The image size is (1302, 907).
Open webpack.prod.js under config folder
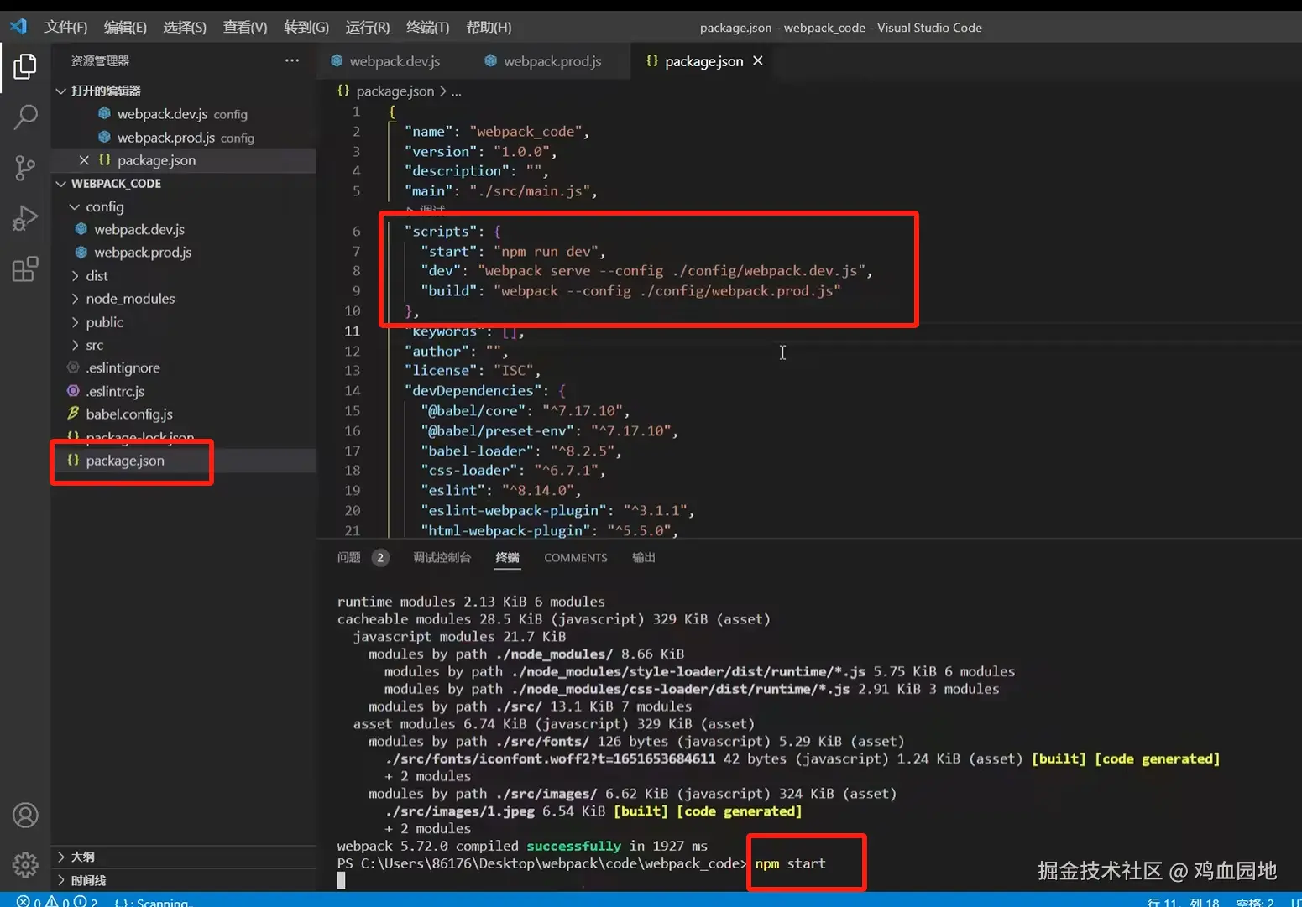184,253
